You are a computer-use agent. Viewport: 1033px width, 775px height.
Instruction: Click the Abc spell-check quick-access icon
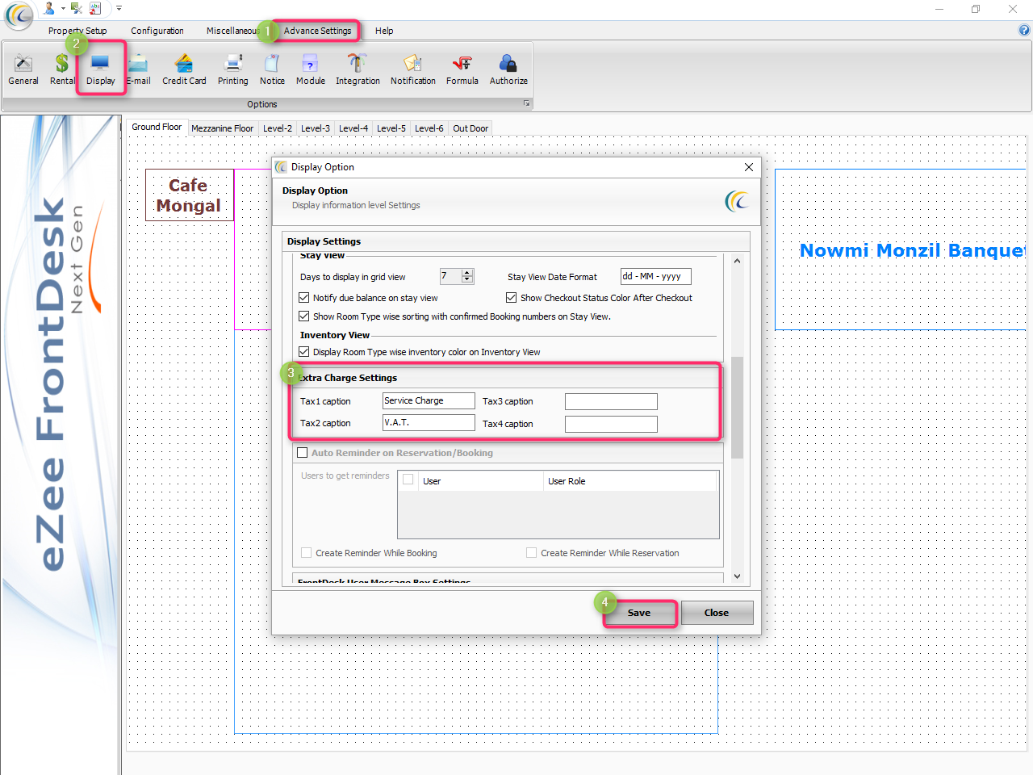pos(96,8)
